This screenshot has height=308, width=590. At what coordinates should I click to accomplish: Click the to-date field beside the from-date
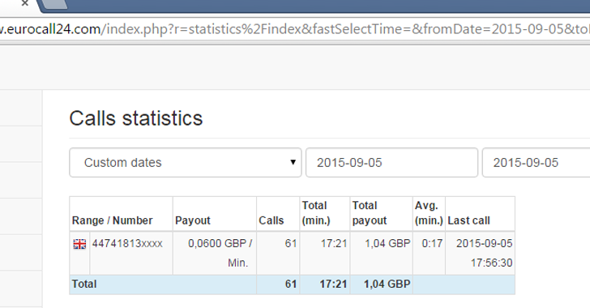pyautogui.click(x=537, y=163)
